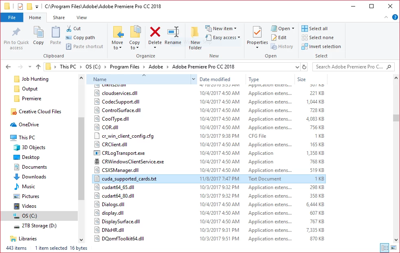Click the Properties quick access toolbar icon
Image resolution: width=400 pixels, height=253 pixels.
click(20, 7)
